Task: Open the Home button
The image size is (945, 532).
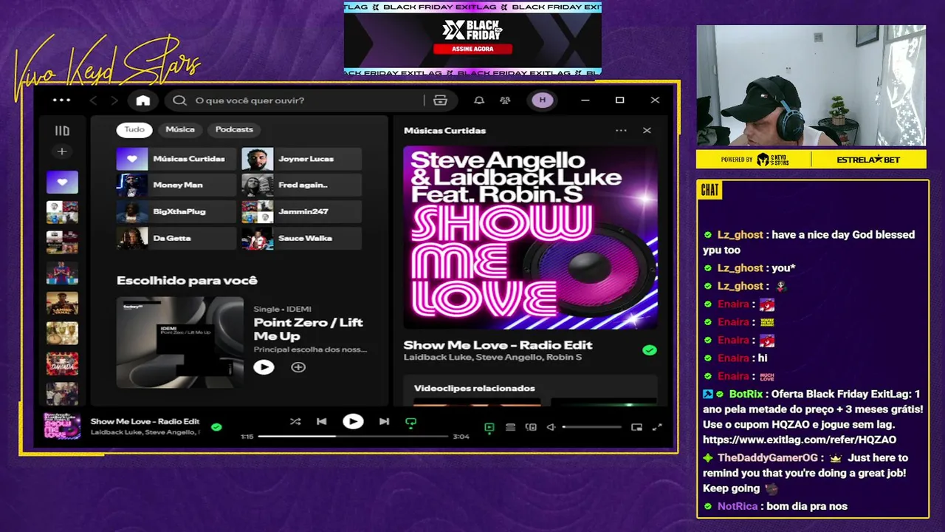Action: click(143, 100)
